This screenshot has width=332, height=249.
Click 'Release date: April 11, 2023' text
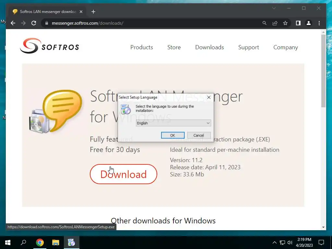click(x=205, y=167)
